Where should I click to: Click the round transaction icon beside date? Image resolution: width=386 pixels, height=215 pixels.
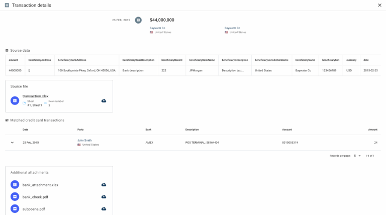138,20
